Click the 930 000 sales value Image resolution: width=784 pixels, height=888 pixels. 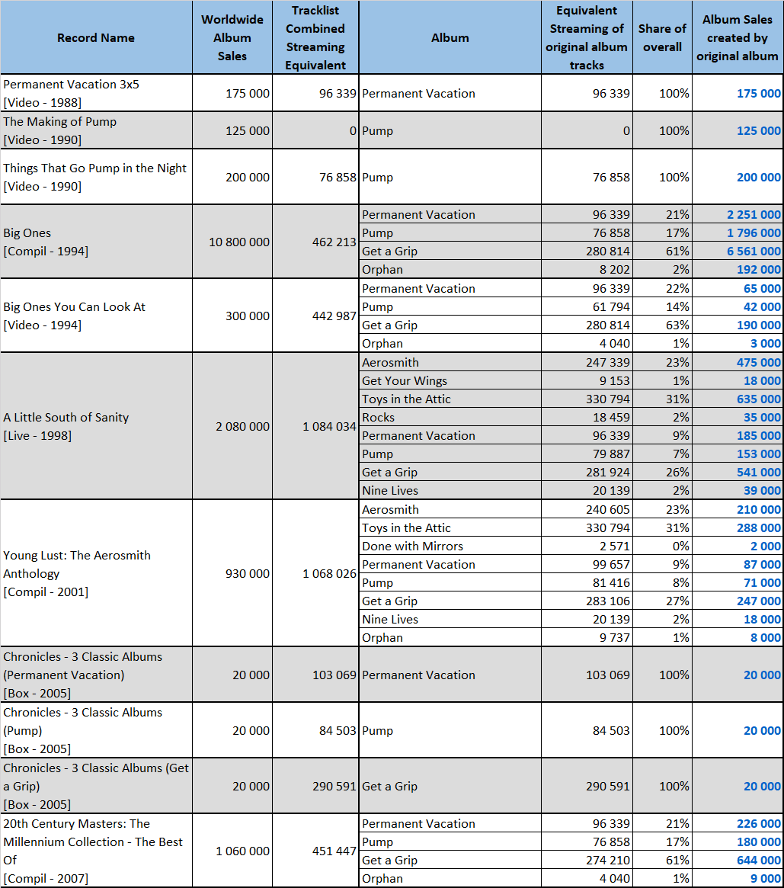[x=248, y=574]
